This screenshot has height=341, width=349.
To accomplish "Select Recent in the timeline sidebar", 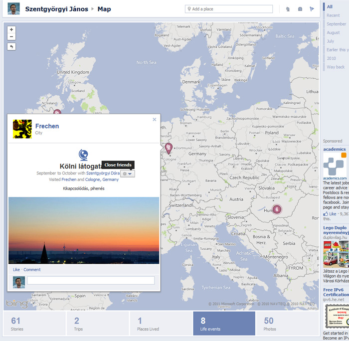I will click(x=333, y=15).
